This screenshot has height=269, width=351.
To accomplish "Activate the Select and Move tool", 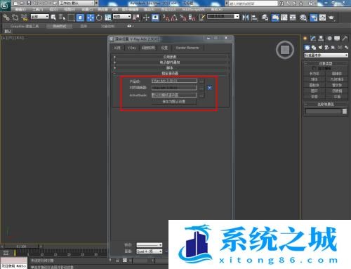I will (x=91, y=18).
